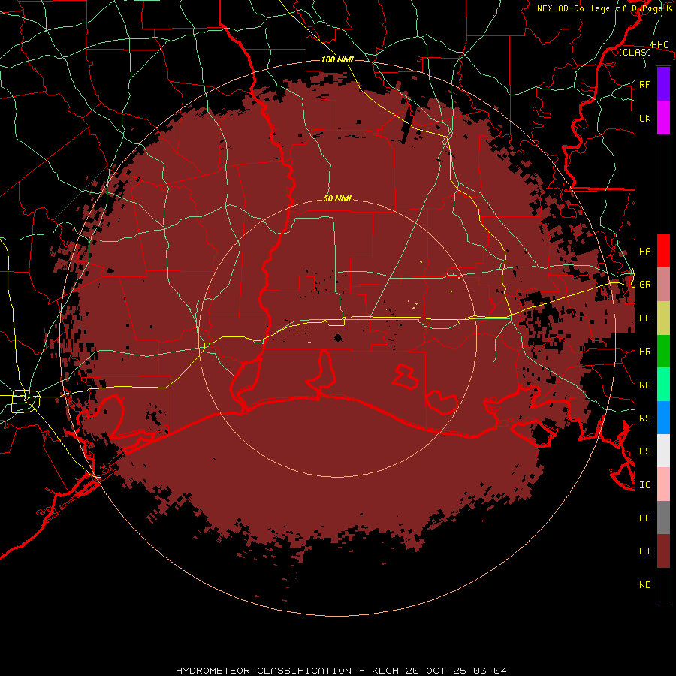Click the UK legend label

pyautogui.click(x=644, y=118)
